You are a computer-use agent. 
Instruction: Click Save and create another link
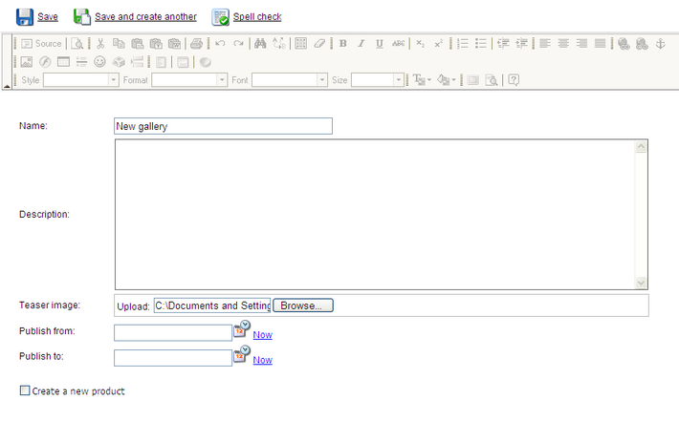145,16
